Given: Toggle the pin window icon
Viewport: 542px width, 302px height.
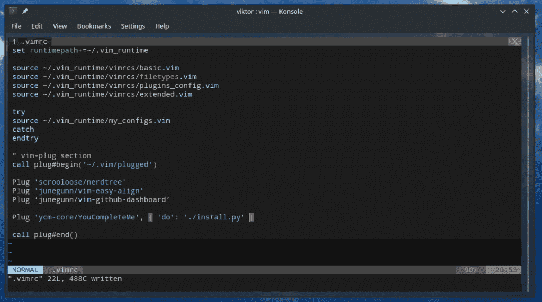Looking at the screenshot, I should pyautogui.click(x=25, y=12).
